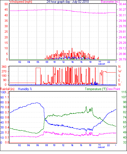Click the 25 value on windspeed axis
The height and width of the screenshot is (154, 127).
[x=6, y=32]
